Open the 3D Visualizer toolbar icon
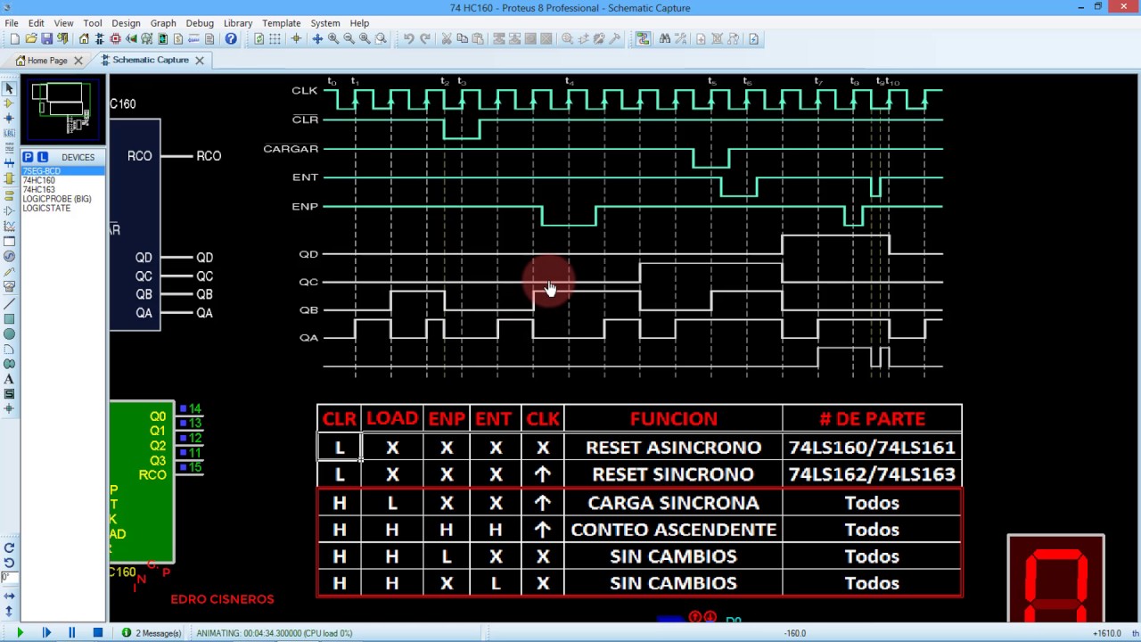1141x642 pixels. 131,39
